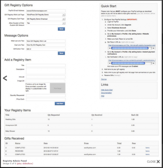Click the Dismiss link in Quick Start
Viewport: 163px width, 168px height.
[x=104, y=79]
